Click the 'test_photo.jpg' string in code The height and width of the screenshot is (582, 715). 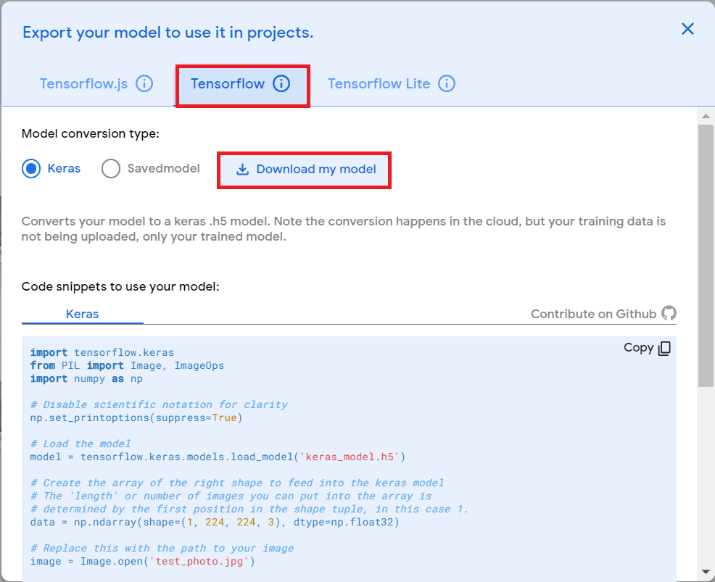pos(199,561)
